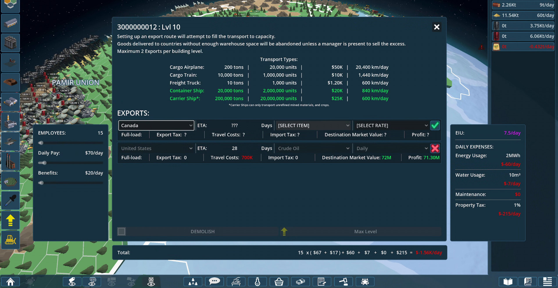Click the home icon in the bottom bar

pos(10,282)
